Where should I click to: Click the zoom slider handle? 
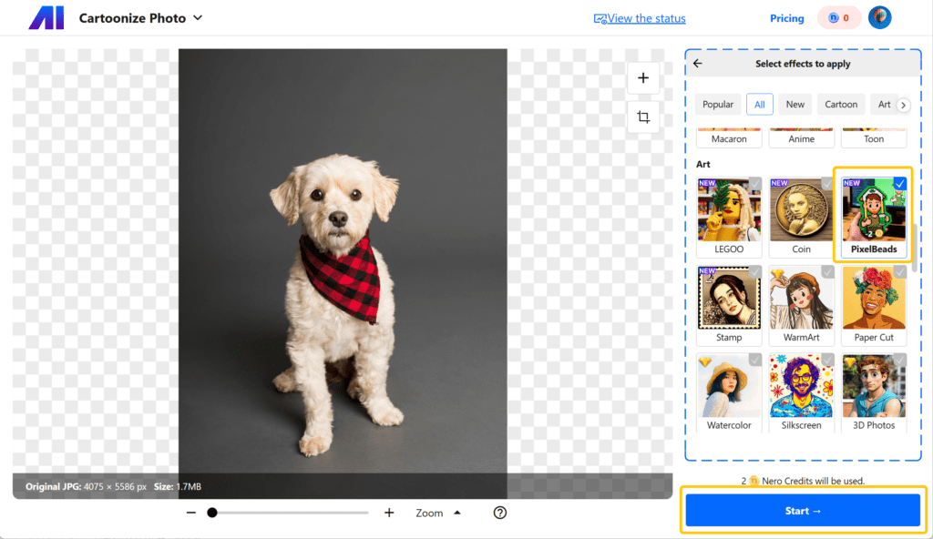[212, 513]
